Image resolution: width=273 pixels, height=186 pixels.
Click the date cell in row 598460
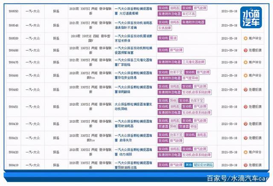pos(229,90)
